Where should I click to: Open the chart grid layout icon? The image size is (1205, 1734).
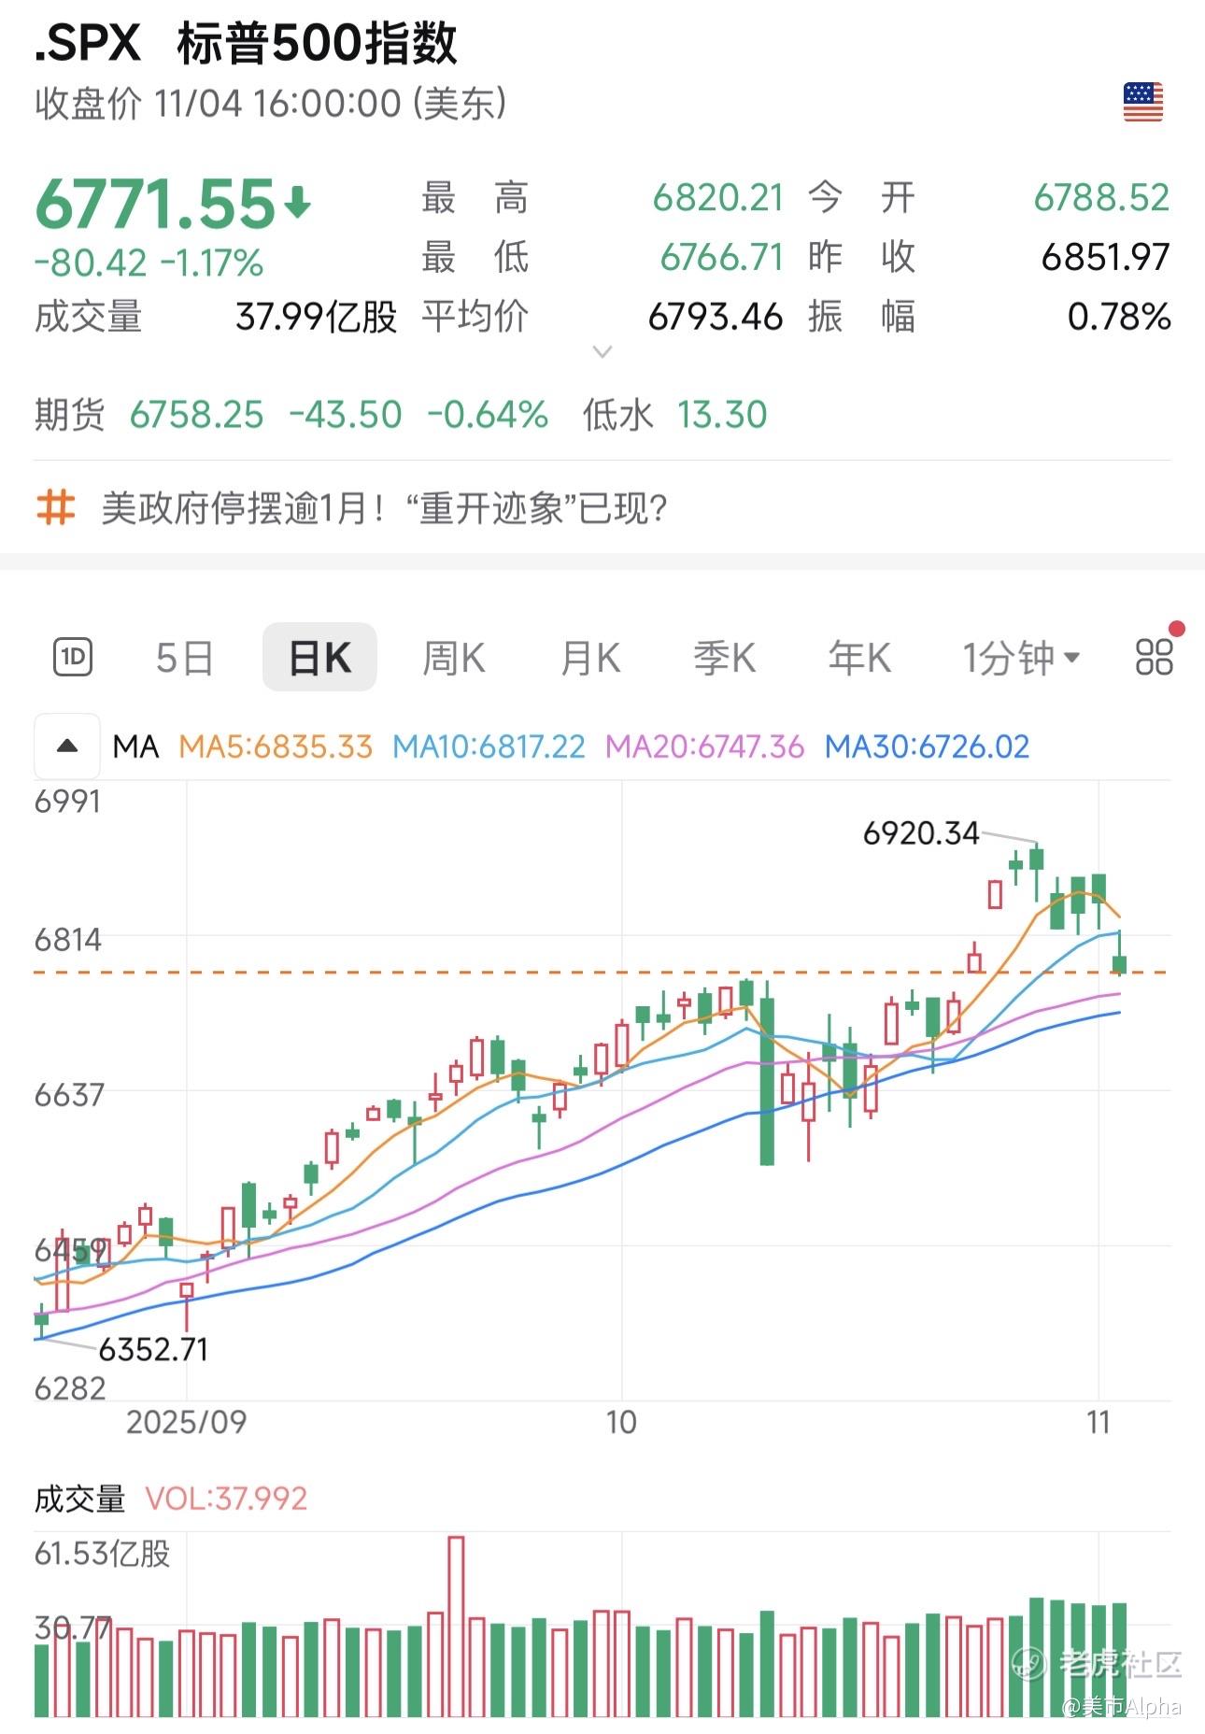point(1154,657)
